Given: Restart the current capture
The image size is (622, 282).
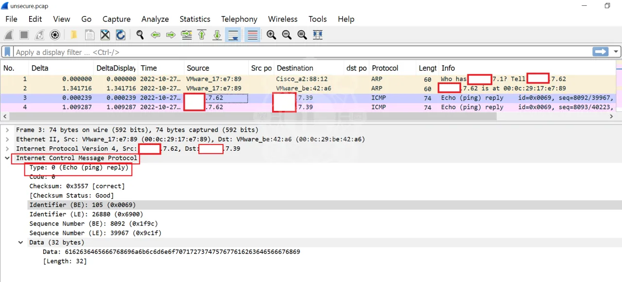Looking at the screenshot, I should pos(39,35).
